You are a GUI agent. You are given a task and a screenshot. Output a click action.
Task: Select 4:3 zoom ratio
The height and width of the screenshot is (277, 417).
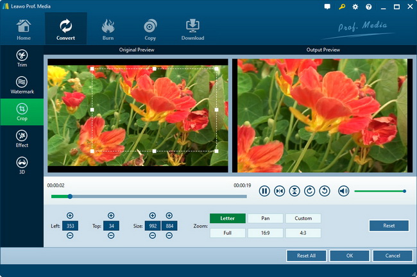[303, 233]
